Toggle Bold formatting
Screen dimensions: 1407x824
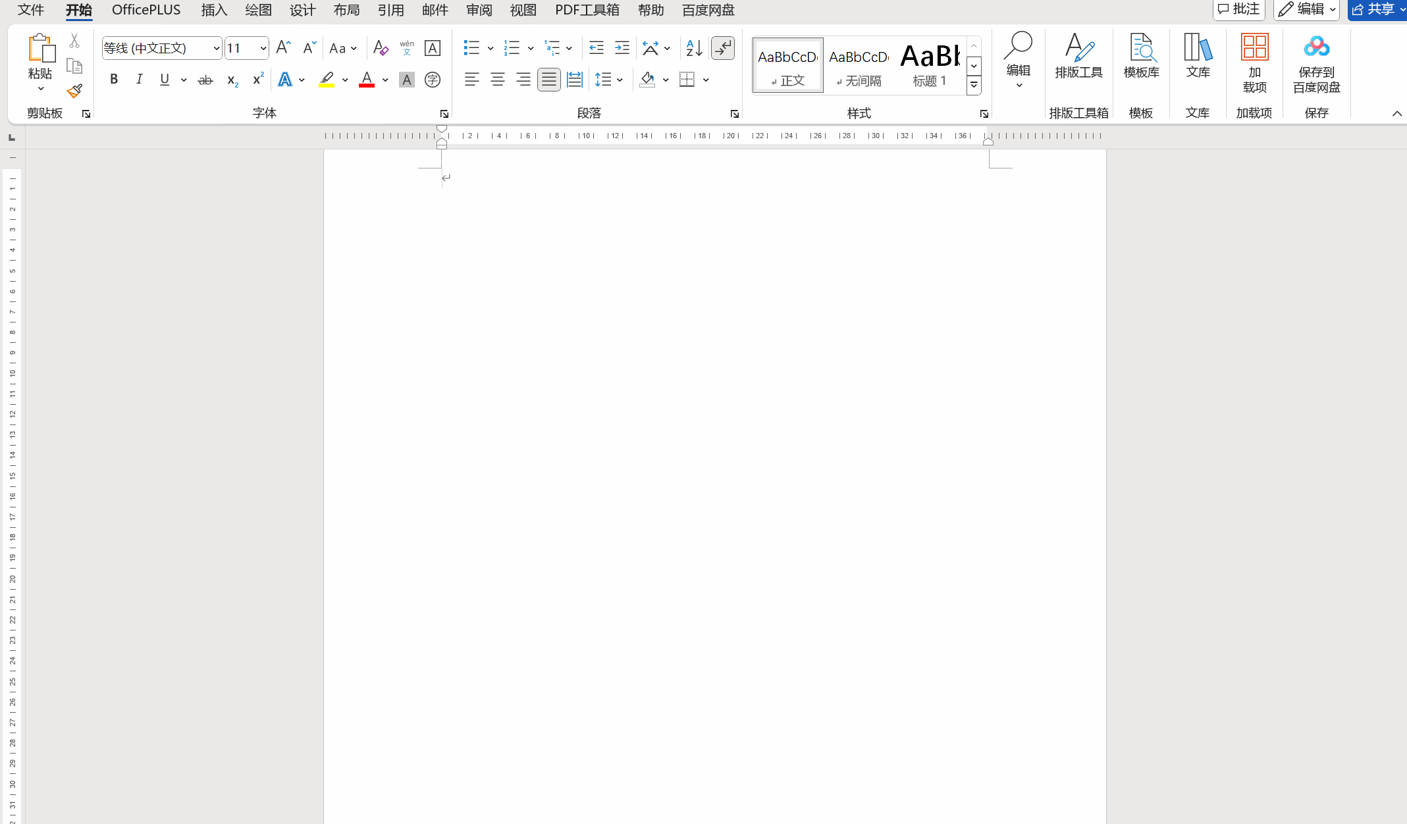[114, 80]
